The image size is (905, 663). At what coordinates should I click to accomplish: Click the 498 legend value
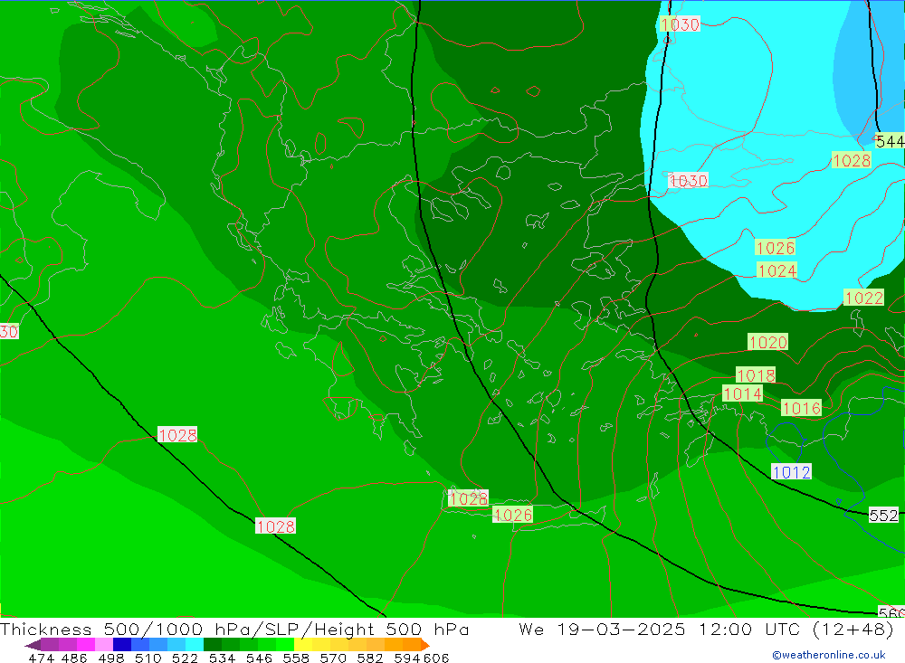coord(110,658)
